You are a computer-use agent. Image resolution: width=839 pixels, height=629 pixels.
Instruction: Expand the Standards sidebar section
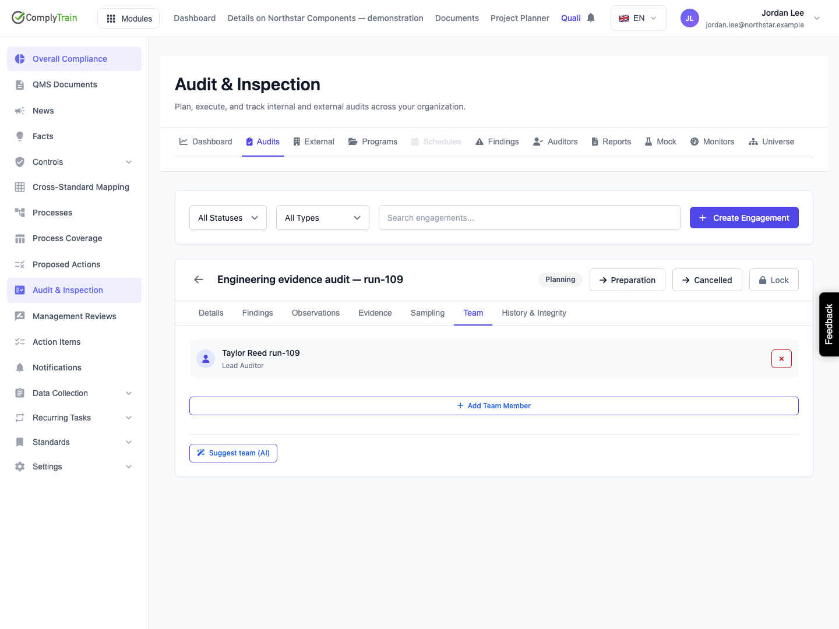[x=129, y=442]
